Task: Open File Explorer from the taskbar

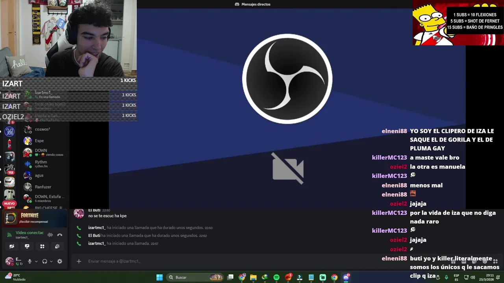Action: click(253, 277)
